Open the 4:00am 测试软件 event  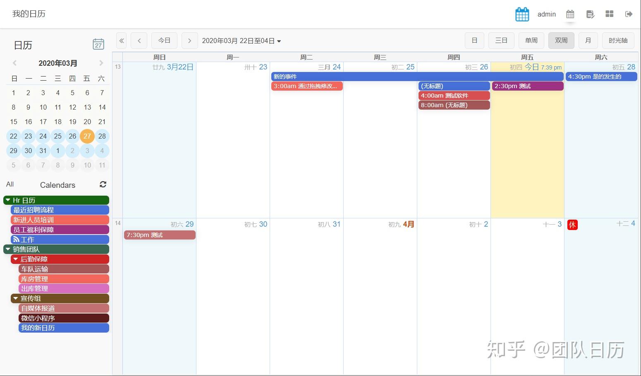click(454, 96)
